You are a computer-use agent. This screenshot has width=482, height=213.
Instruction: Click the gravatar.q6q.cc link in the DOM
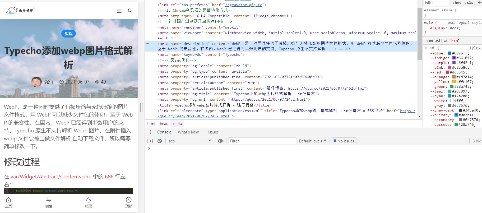(243, 5)
